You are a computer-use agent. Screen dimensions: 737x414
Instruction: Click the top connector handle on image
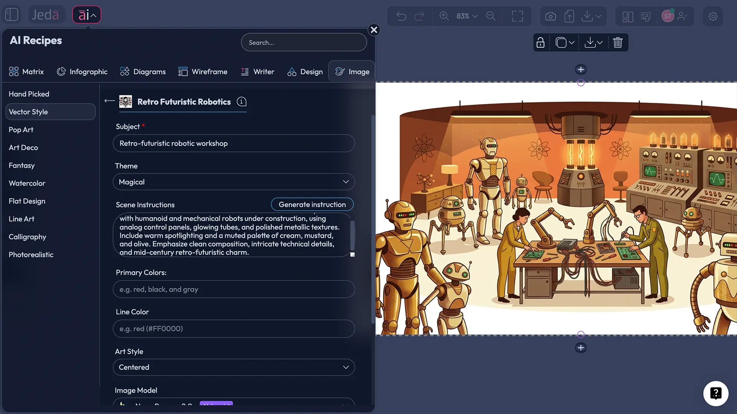[581, 83]
